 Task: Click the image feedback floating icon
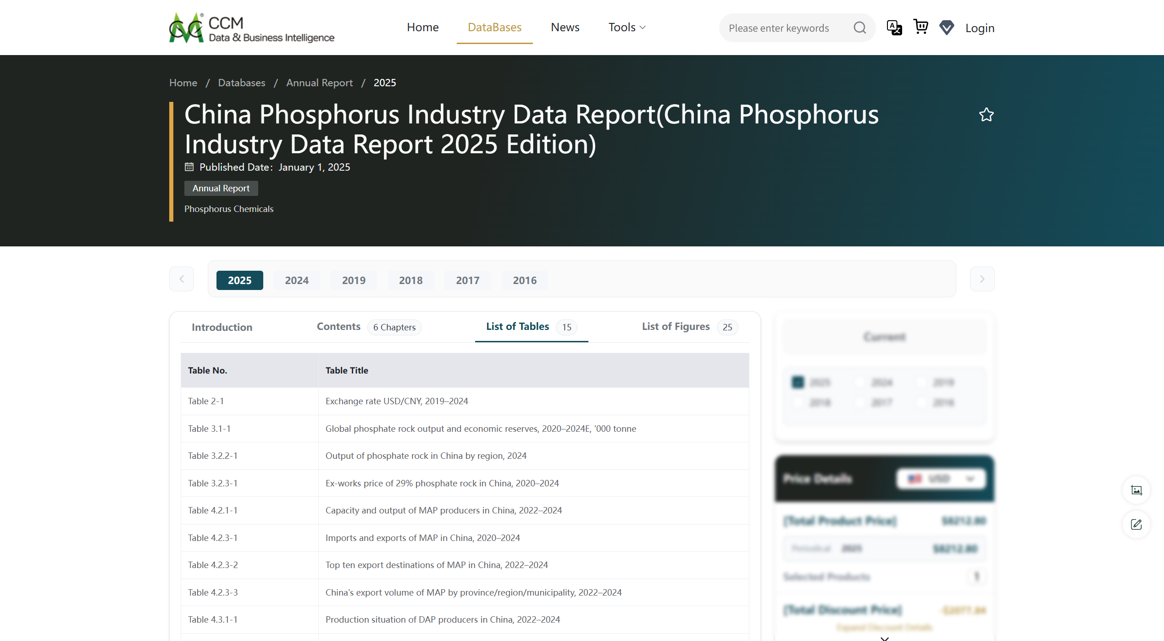click(1136, 490)
